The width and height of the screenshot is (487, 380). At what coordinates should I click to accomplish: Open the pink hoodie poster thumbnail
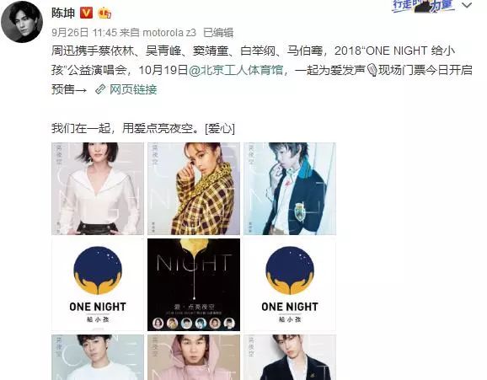coord(194,357)
